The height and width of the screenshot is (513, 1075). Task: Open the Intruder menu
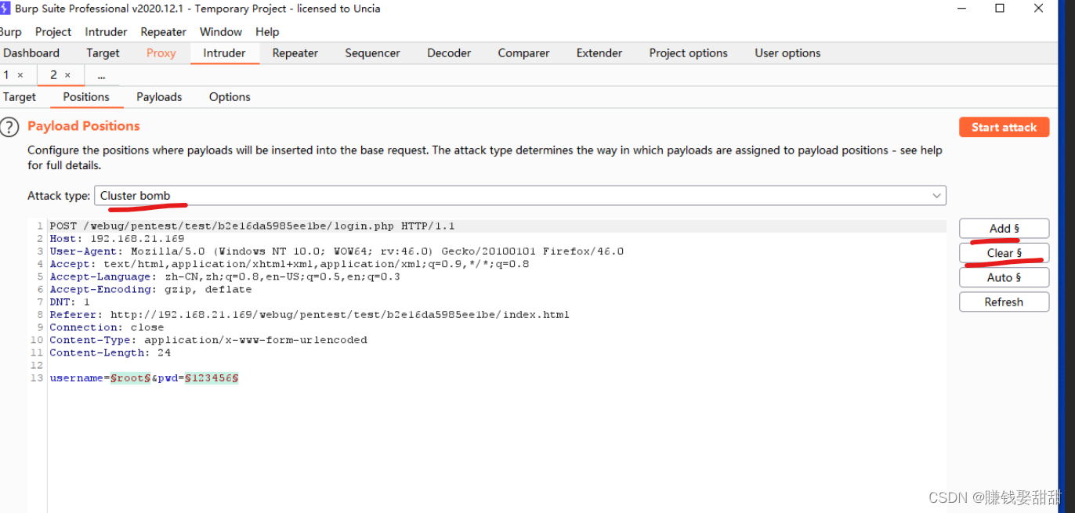[x=106, y=32]
